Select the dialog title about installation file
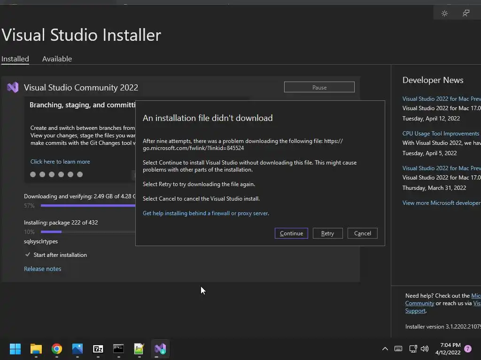This screenshot has height=360, width=481. tap(208, 118)
